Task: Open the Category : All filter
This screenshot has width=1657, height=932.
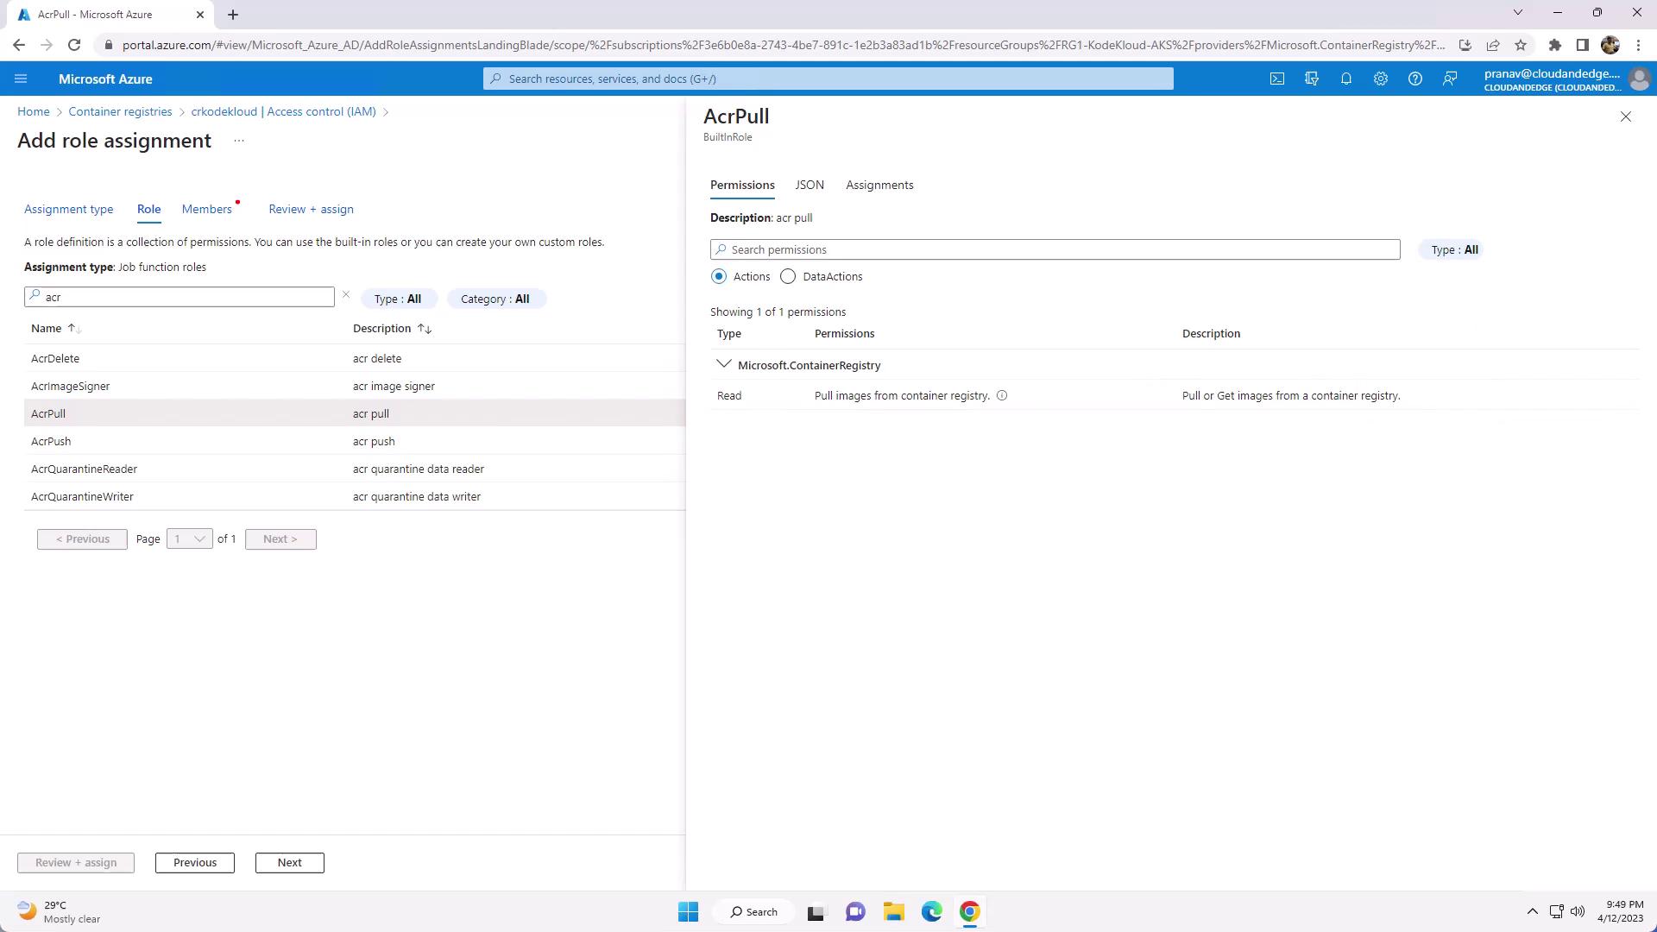Action: pyautogui.click(x=495, y=299)
